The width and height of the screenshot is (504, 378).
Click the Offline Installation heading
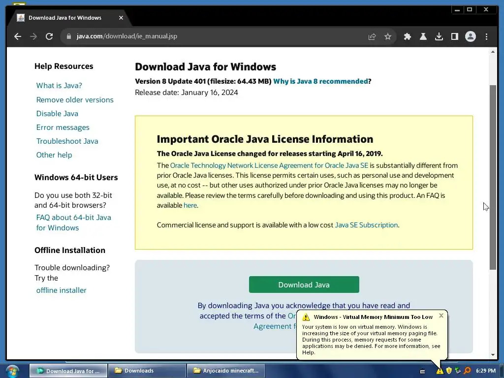pyautogui.click(x=70, y=250)
